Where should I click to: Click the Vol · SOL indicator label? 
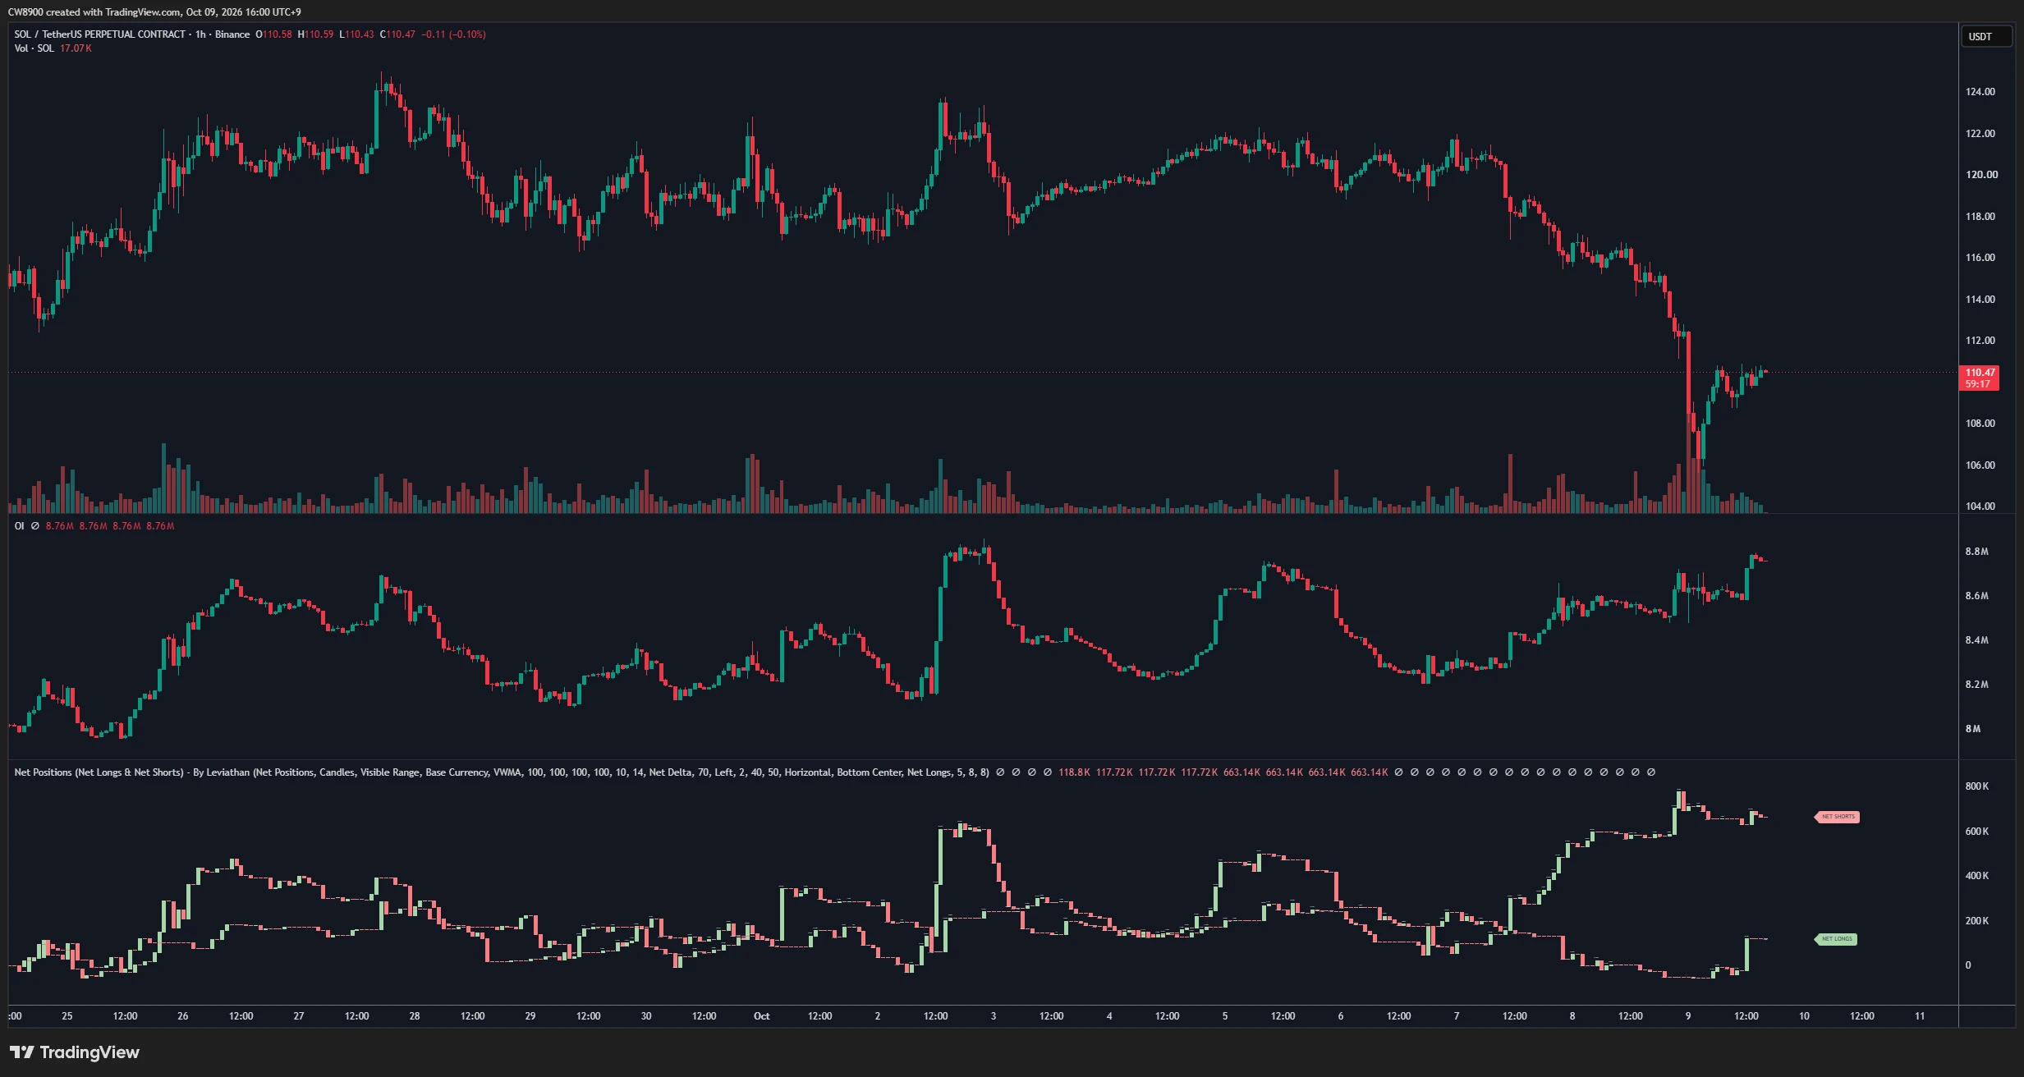34,48
